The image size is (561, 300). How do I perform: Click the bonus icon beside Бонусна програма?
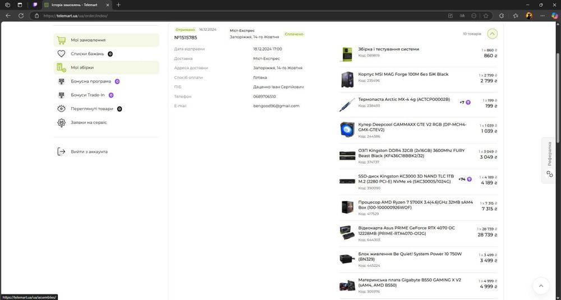61,81
